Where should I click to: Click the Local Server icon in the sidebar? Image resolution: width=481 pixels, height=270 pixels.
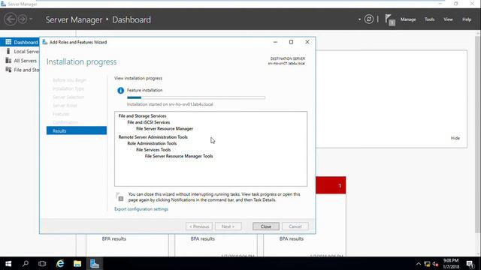(8, 51)
